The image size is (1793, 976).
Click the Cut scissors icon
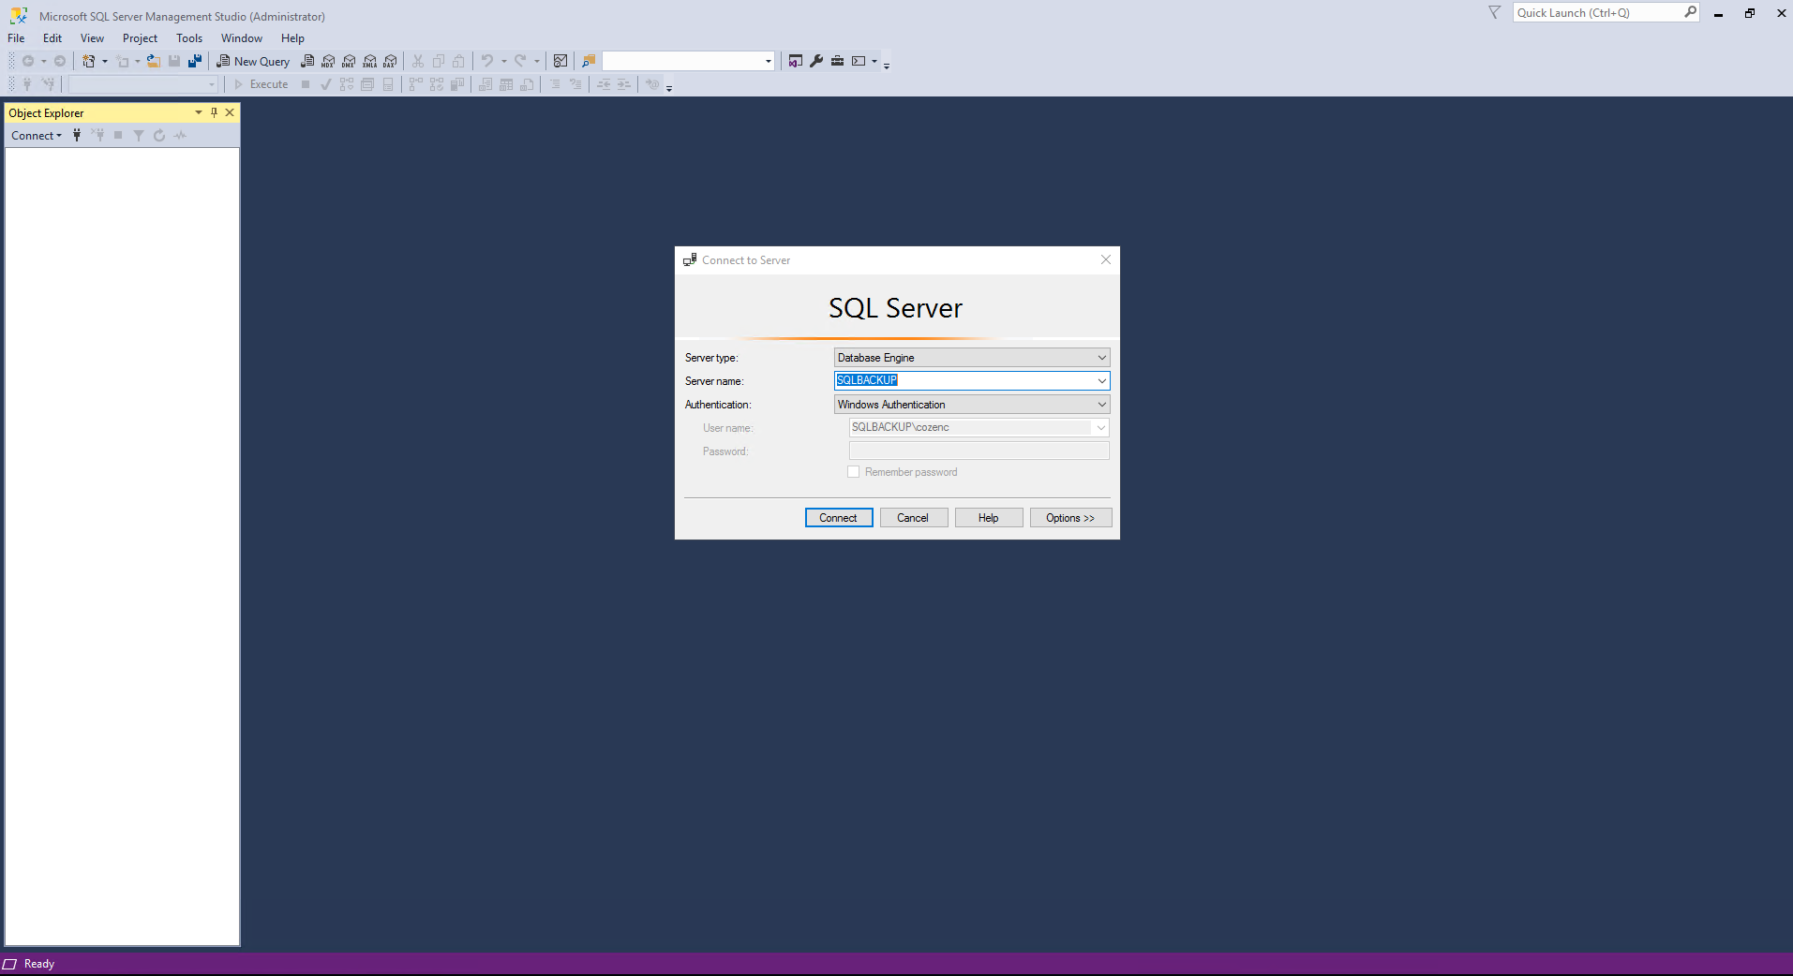[418, 61]
